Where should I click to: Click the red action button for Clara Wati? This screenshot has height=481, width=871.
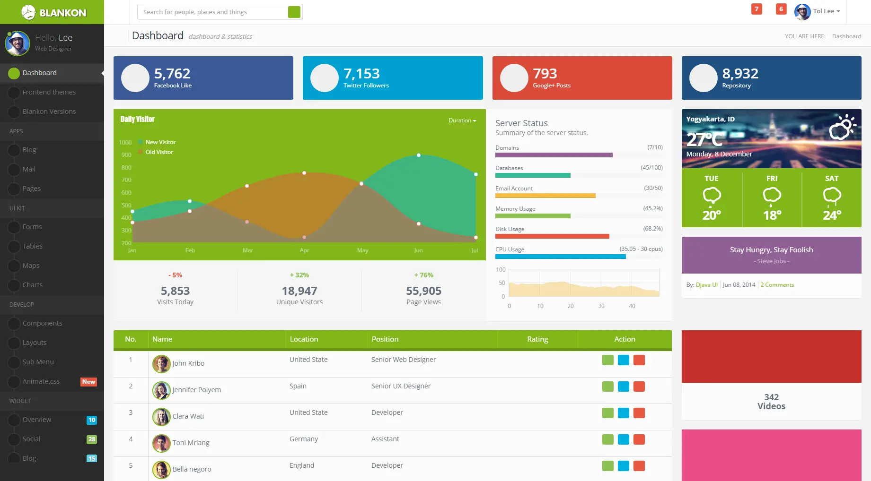click(x=639, y=413)
